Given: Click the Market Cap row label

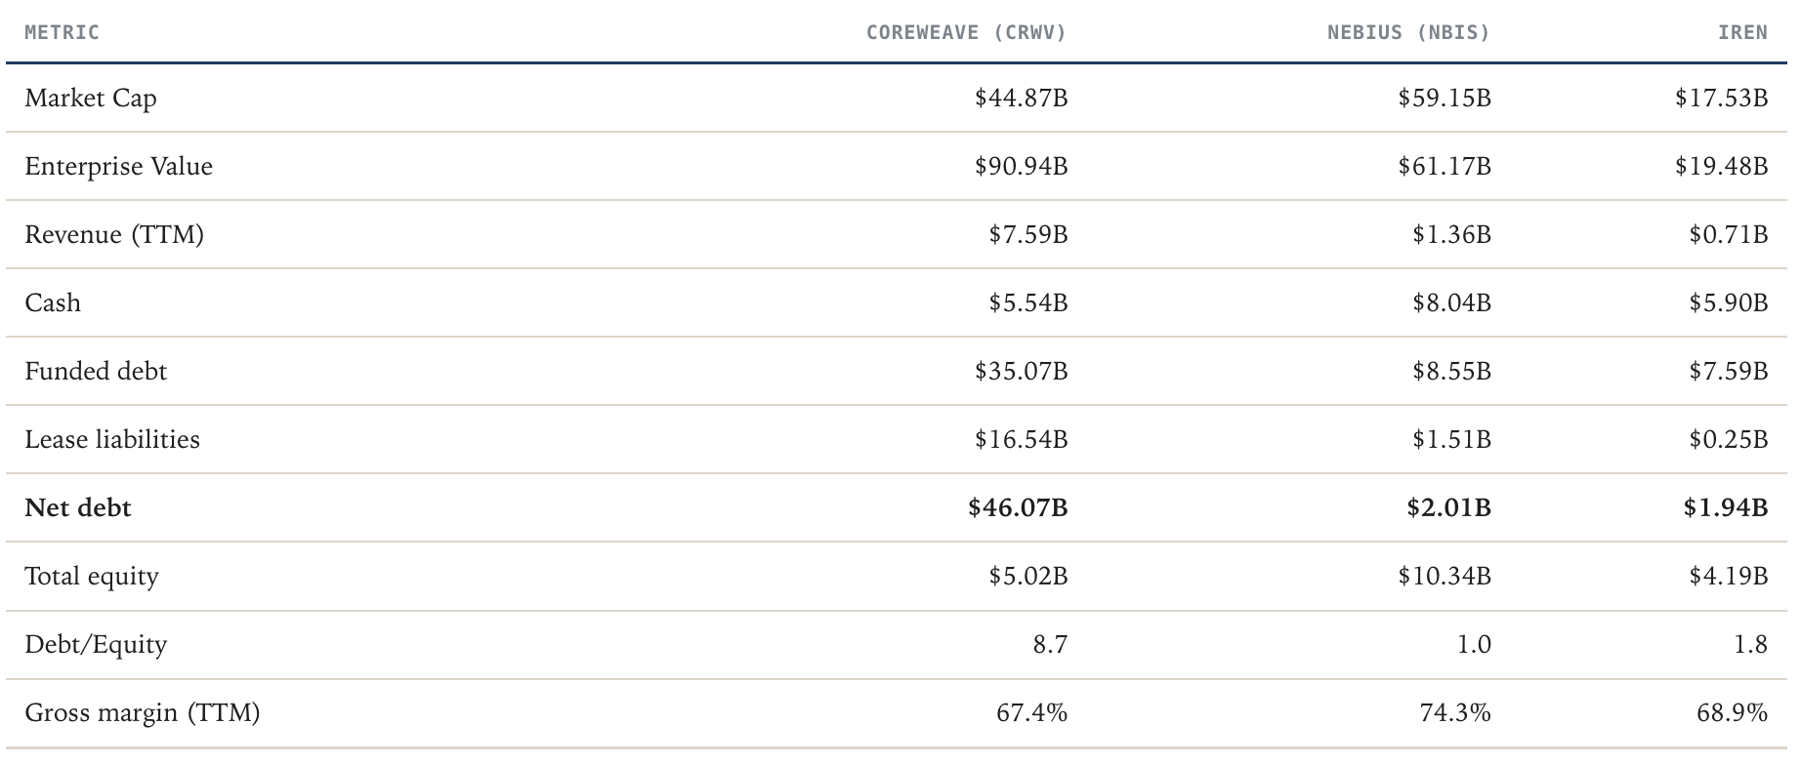Looking at the screenshot, I should (x=91, y=98).
